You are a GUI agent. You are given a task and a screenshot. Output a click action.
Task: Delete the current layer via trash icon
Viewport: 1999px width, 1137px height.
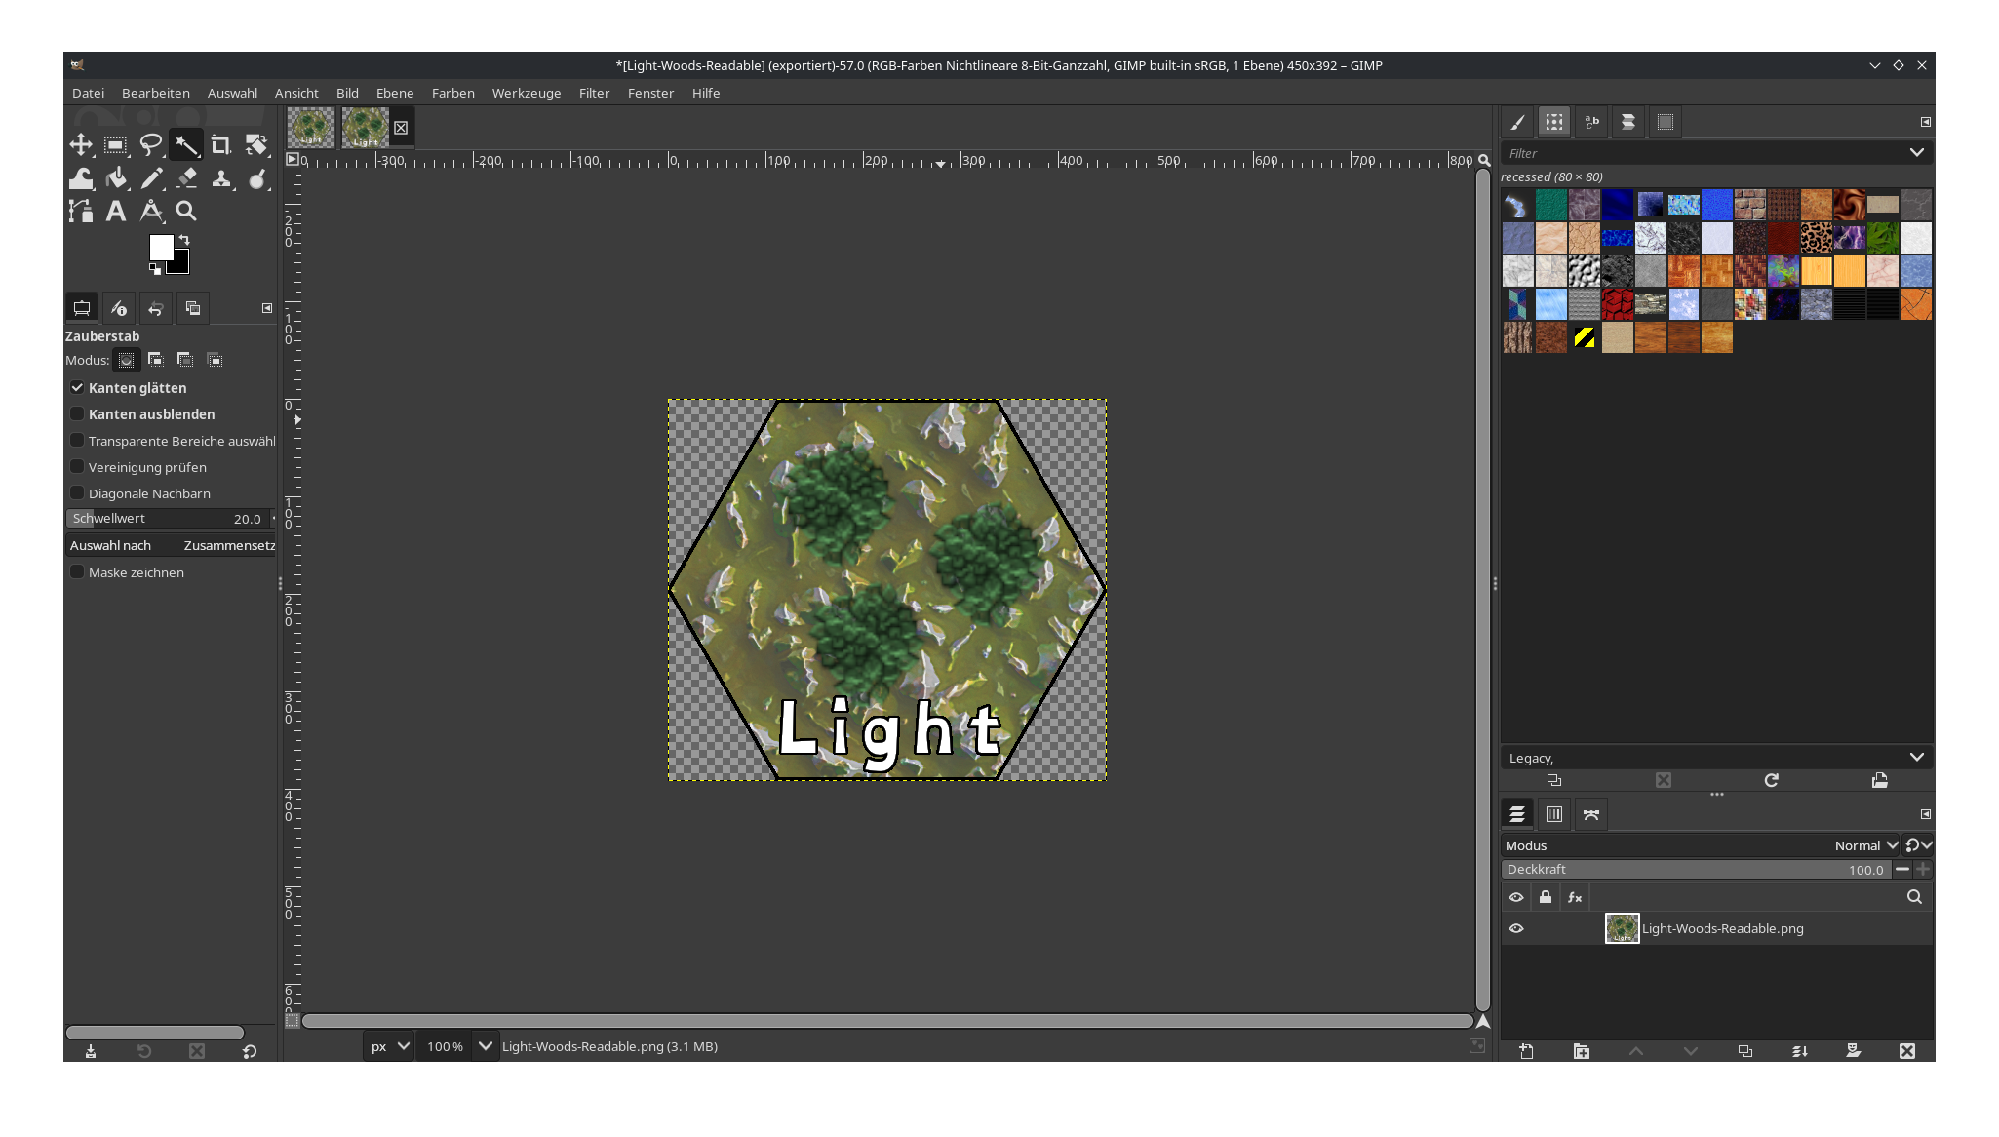point(1908,1051)
